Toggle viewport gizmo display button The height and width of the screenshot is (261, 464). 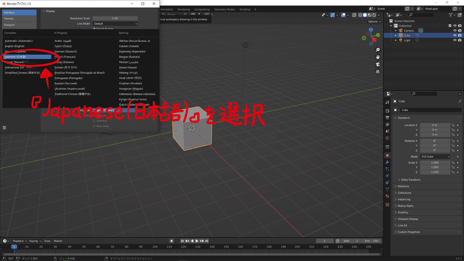(332, 15)
